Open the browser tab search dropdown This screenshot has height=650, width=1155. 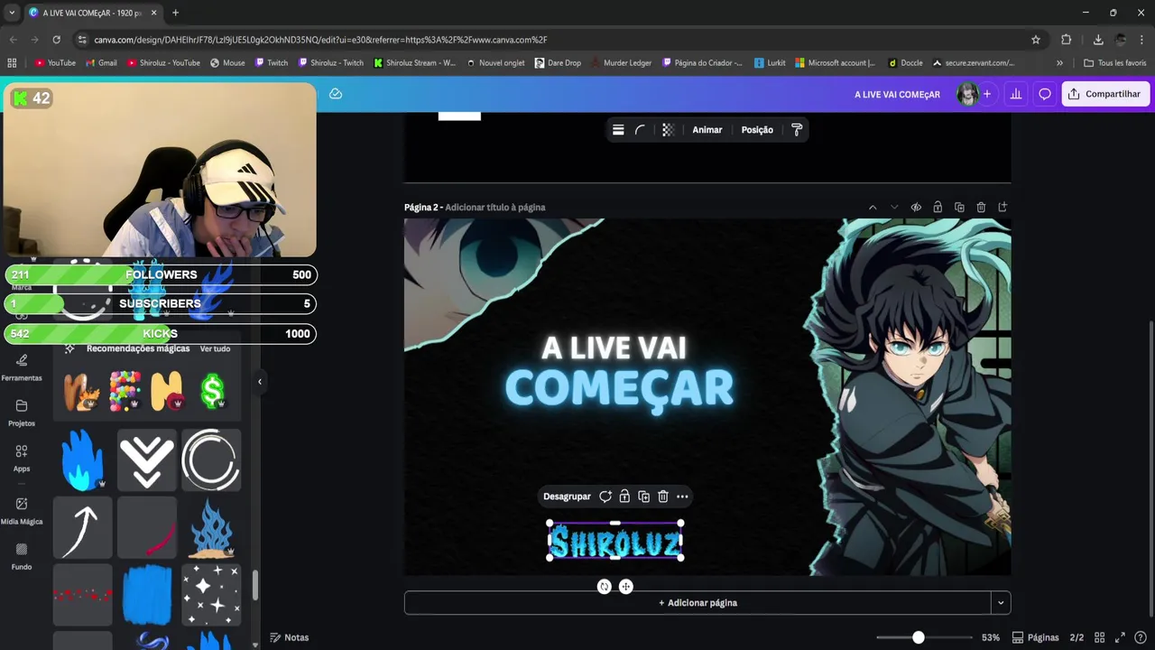(x=12, y=13)
